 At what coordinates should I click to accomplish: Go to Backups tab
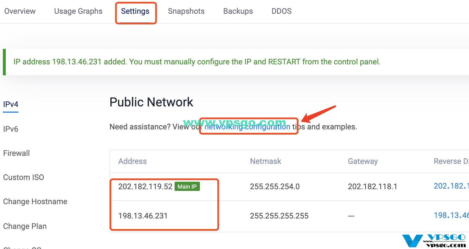(238, 11)
